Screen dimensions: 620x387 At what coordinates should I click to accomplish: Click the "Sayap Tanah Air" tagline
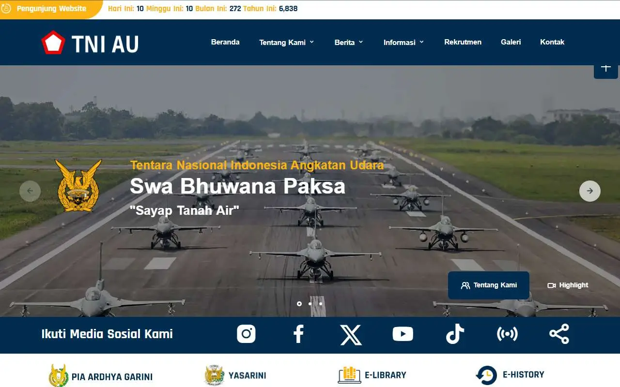tap(185, 210)
